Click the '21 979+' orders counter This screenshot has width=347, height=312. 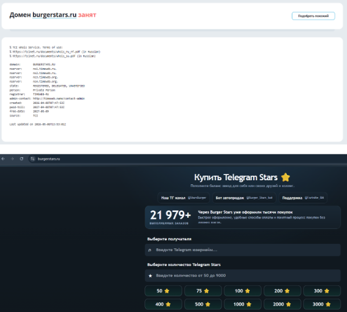[x=170, y=215]
